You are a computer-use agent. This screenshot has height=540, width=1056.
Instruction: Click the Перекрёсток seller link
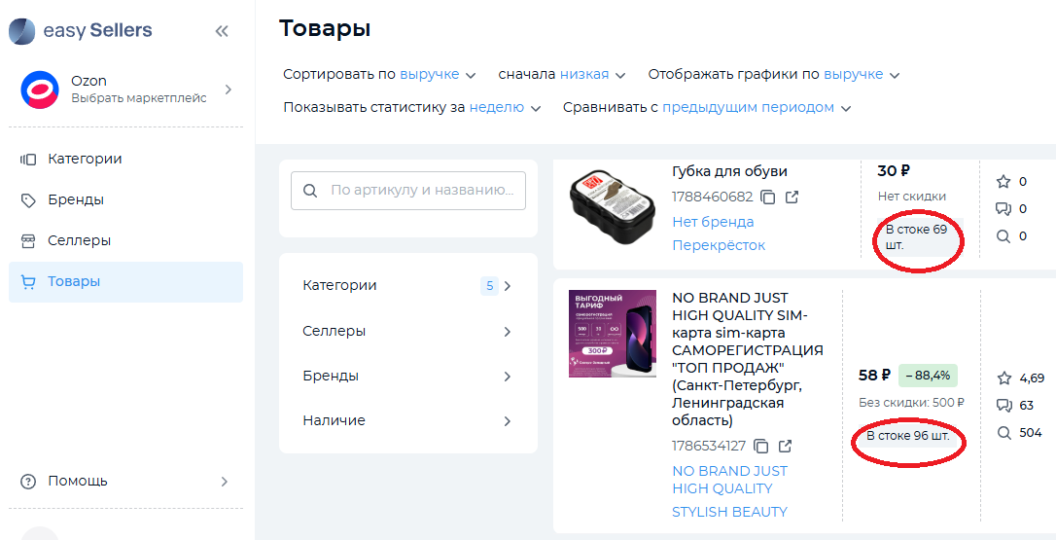719,245
